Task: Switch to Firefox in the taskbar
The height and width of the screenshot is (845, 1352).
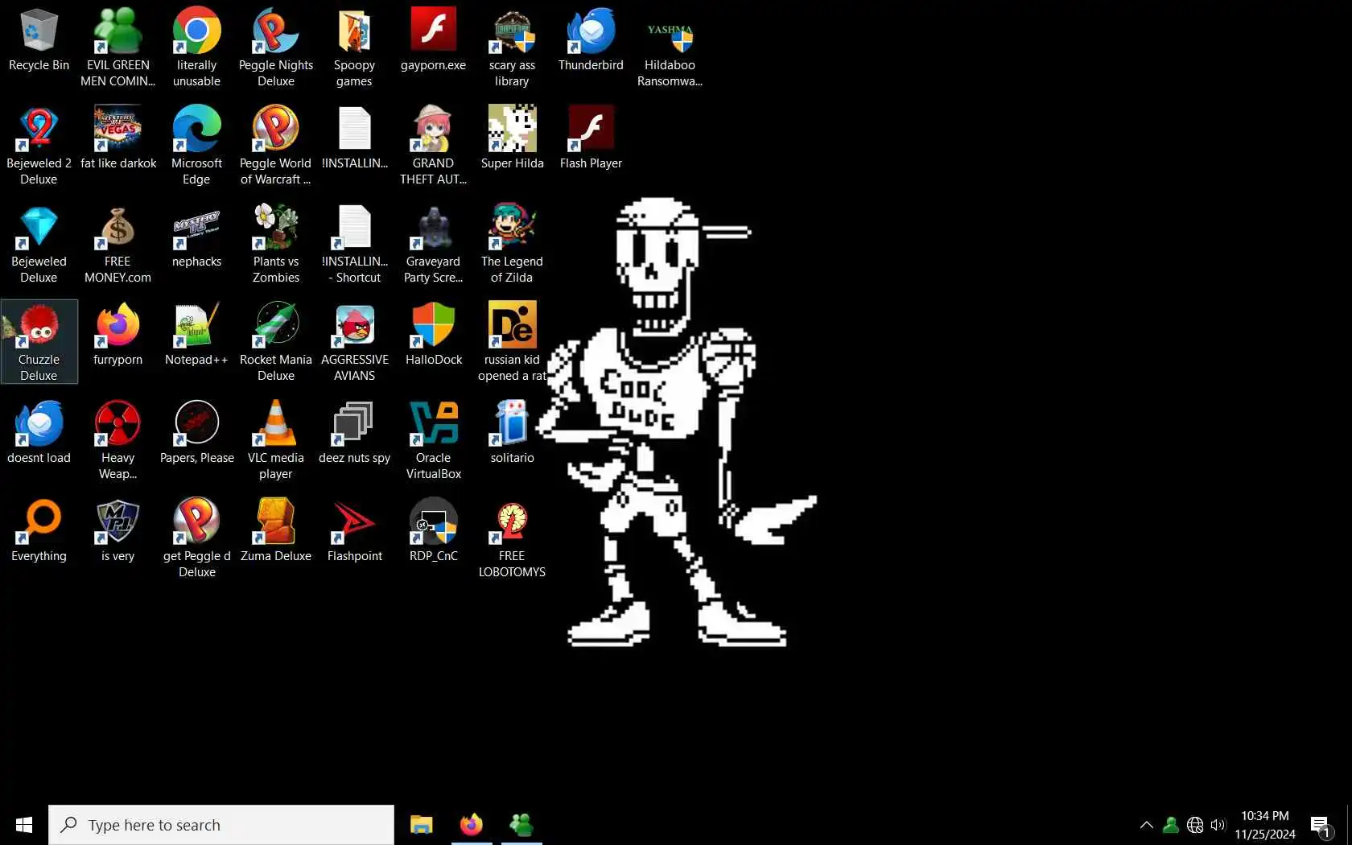Action: (472, 825)
